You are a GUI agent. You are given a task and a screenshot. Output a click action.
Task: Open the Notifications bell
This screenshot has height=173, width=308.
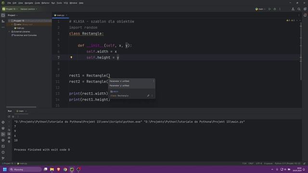(x=305, y=15)
